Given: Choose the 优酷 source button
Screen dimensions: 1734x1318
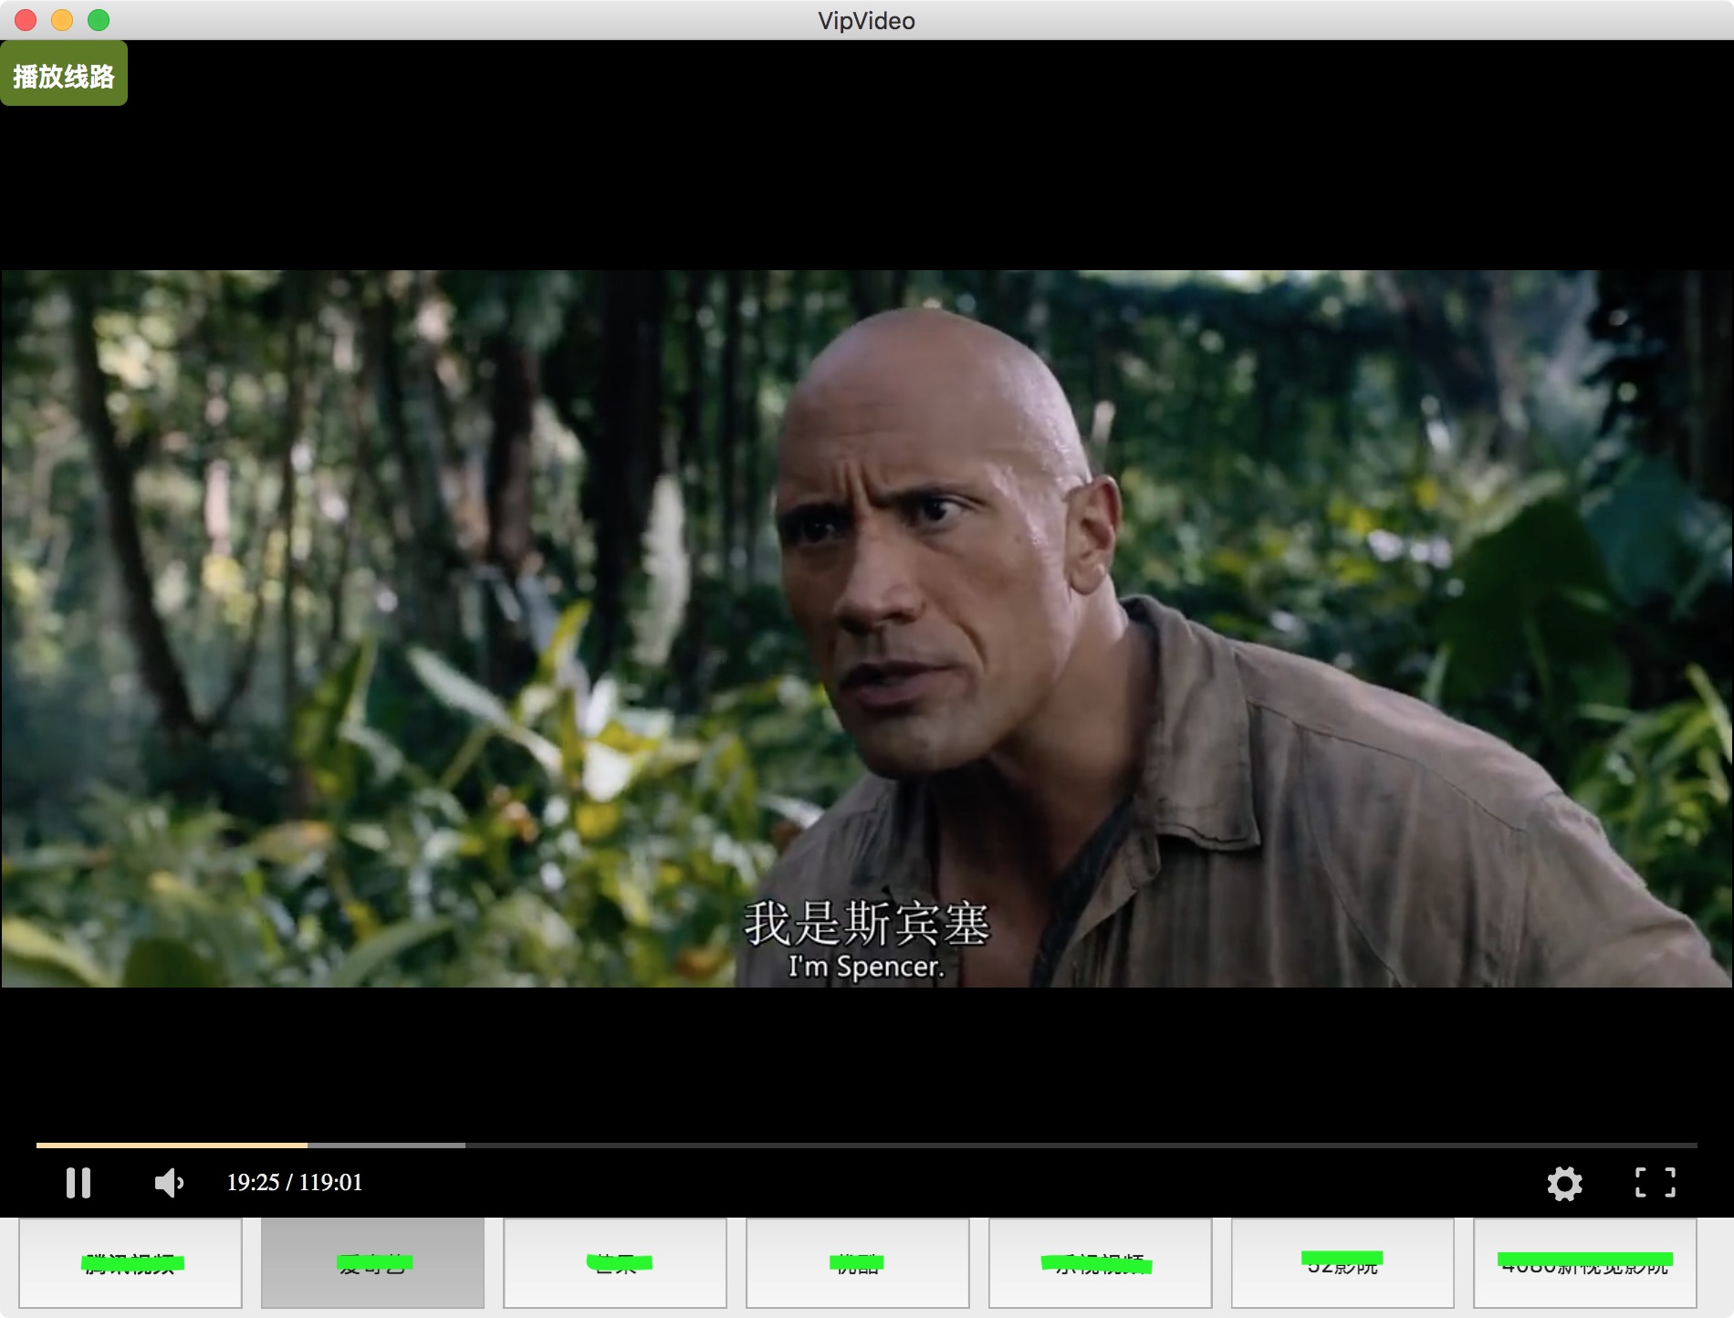Looking at the screenshot, I should tap(858, 1263).
